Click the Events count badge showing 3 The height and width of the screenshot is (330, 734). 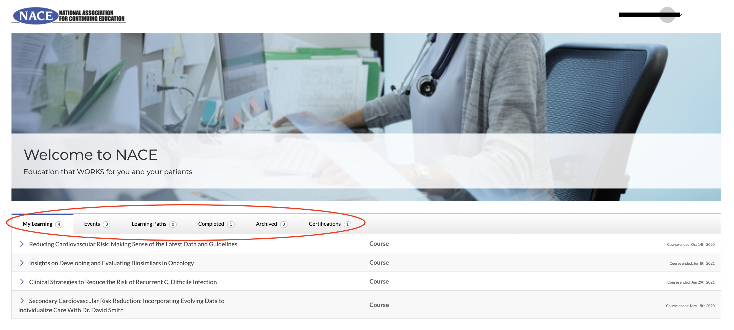coord(106,224)
